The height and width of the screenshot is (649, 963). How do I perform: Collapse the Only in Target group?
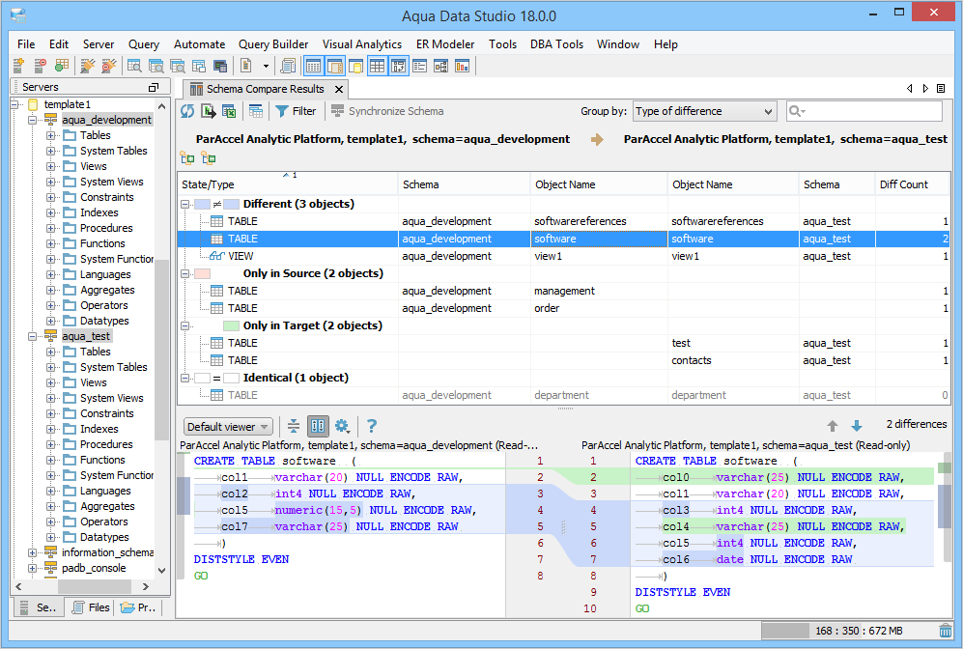[184, 326]
